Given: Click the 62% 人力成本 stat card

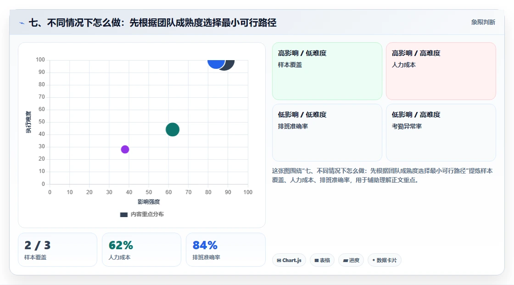Looking at the screenshot, I should pos(142,250).
